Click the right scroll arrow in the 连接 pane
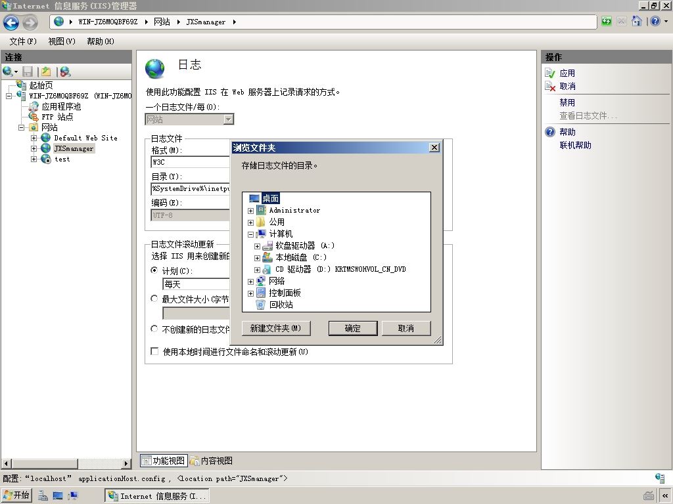 tap(126, 463)
